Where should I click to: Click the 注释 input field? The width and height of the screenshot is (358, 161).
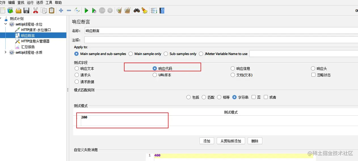[221, 40]
